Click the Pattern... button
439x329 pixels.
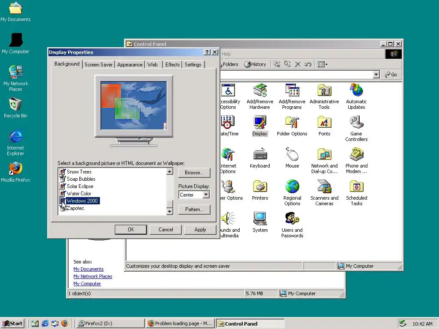click(194, 209)
